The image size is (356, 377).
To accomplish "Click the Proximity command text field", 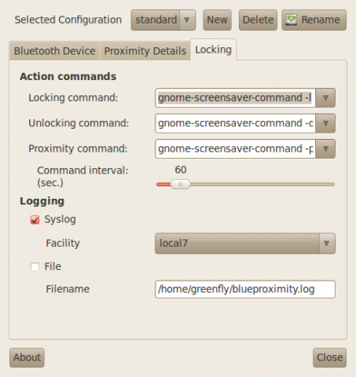I will 235,148.
